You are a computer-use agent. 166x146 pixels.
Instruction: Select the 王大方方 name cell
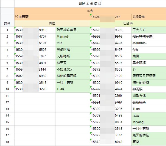coord(149,30)
